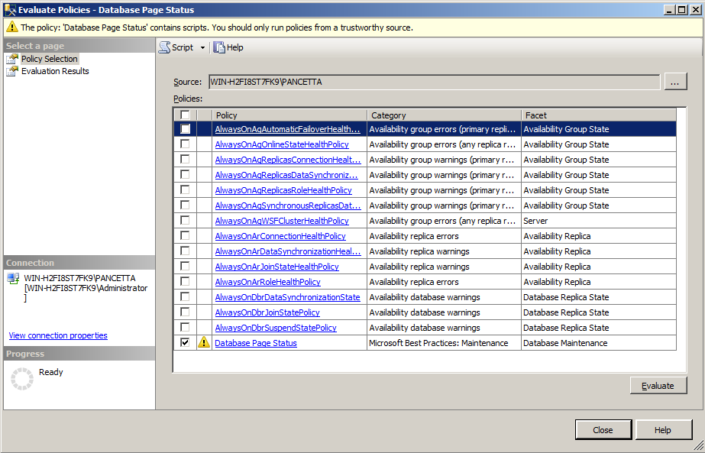705x453 pixels.
Task: Sort by the Category column header
Action: (445, 115)
